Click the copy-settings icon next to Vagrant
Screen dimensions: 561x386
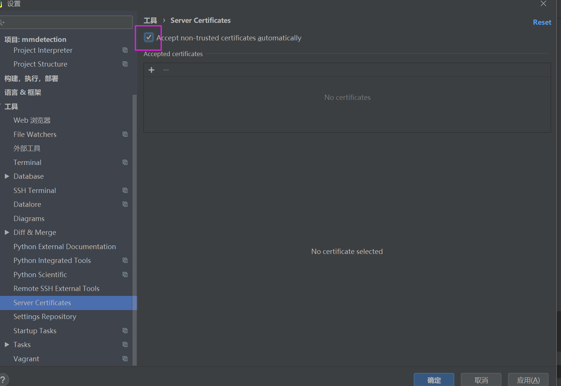[x=125, y=358]
